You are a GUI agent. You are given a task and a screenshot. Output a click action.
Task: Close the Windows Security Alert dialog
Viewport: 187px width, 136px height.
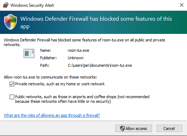tap(182, 5)
